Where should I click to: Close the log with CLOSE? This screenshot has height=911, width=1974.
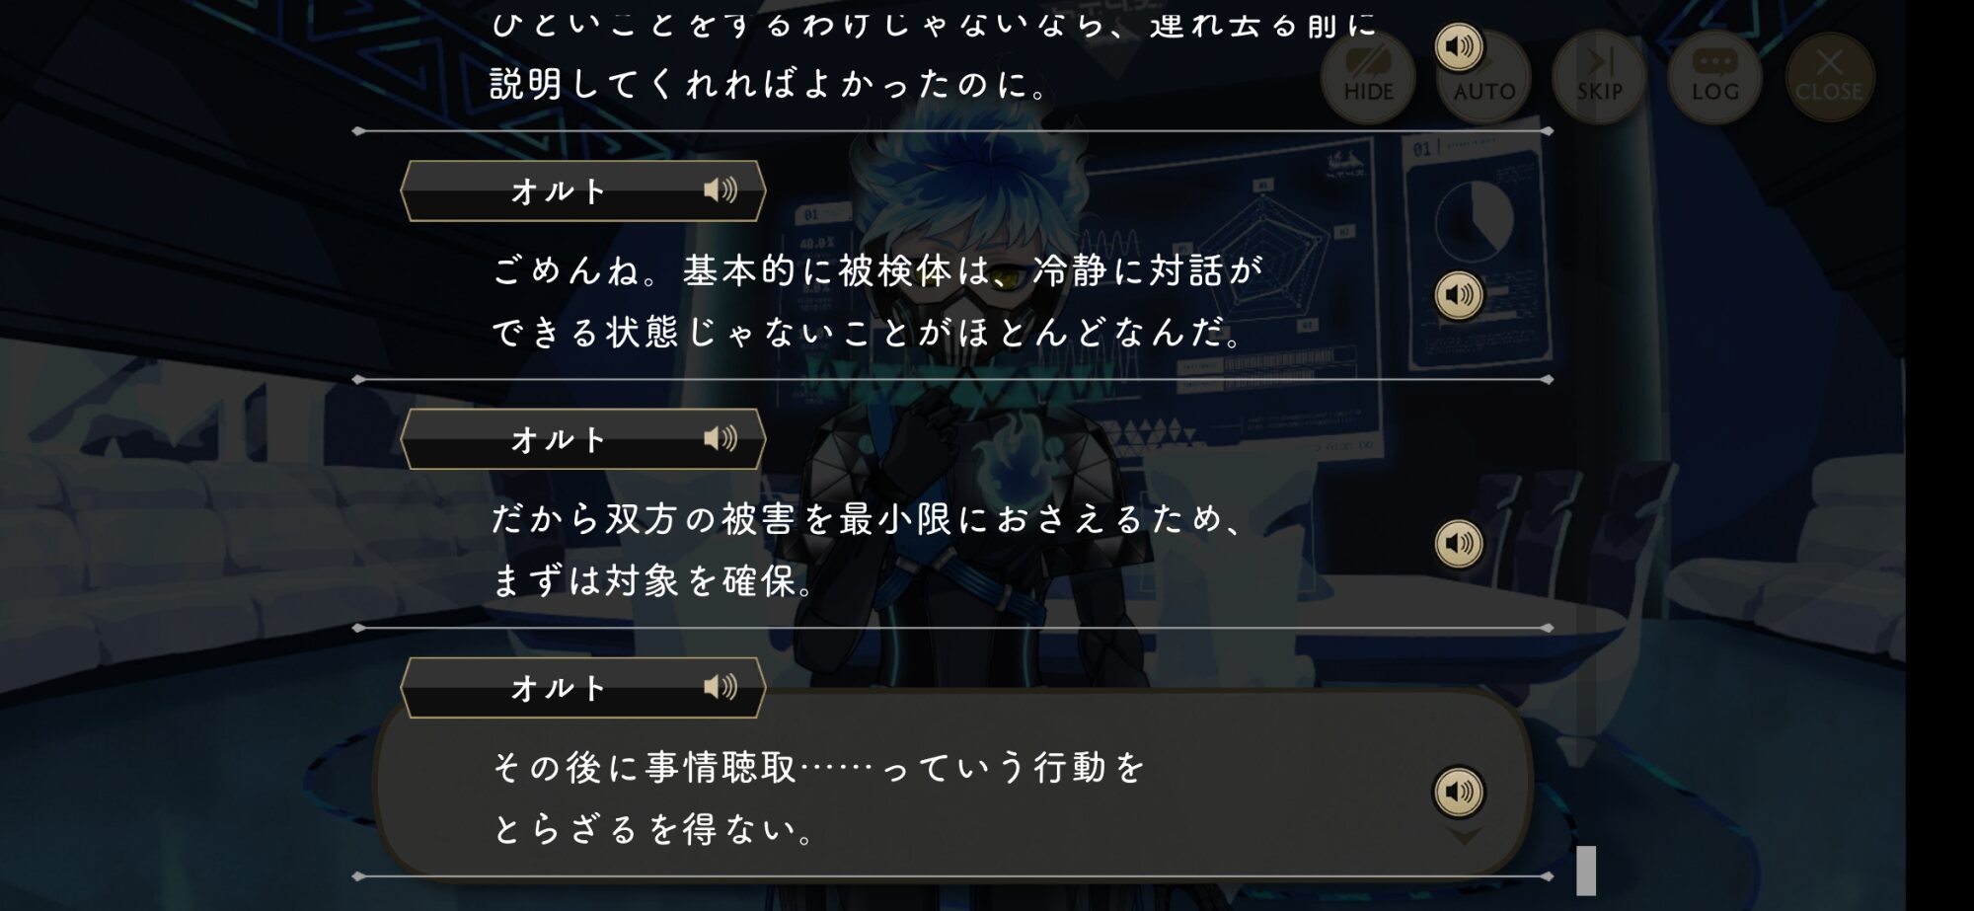point(1829,77)
